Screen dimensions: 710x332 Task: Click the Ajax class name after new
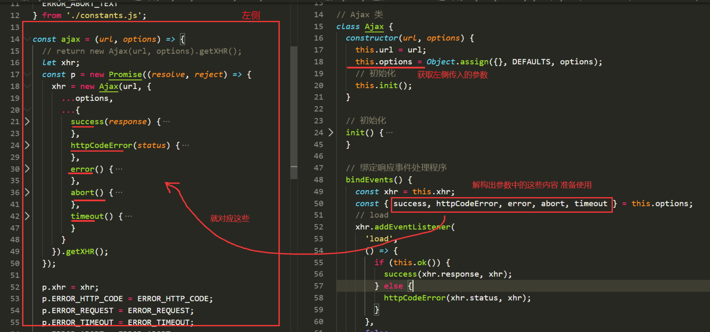[x=109, y=86]
